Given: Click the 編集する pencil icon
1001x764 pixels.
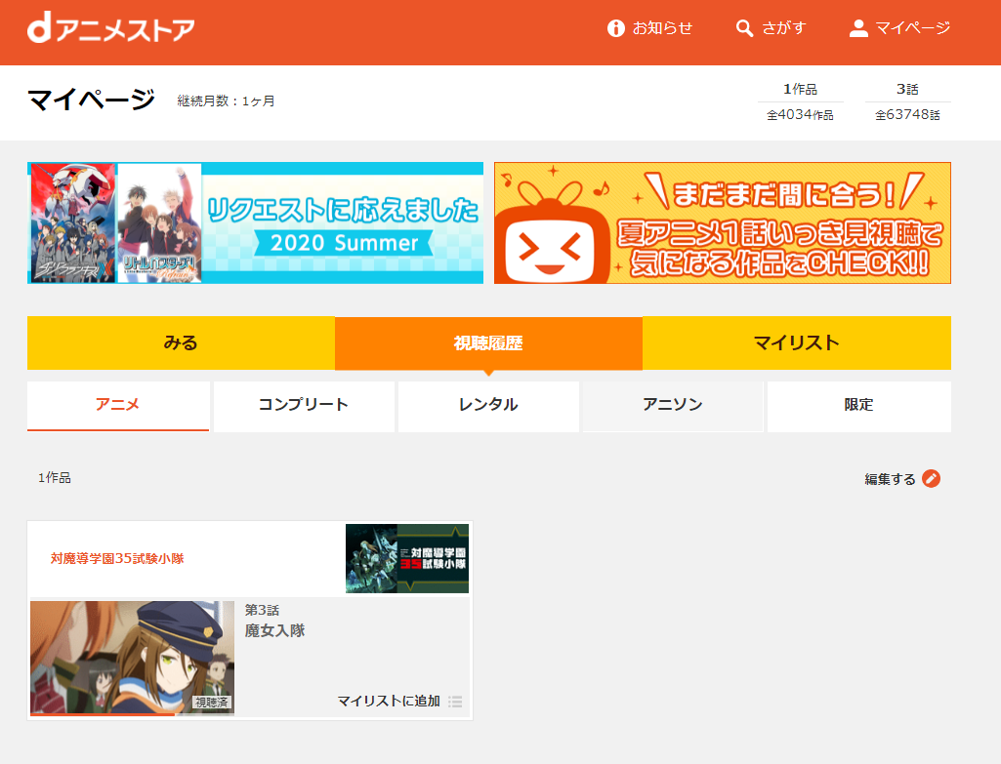Looking at the screenshot, I should 932,479.
